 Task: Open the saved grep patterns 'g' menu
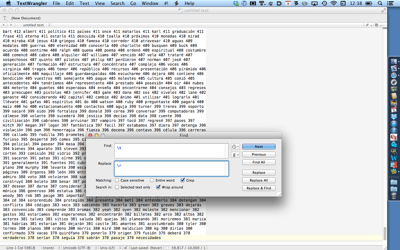point(235,155)
